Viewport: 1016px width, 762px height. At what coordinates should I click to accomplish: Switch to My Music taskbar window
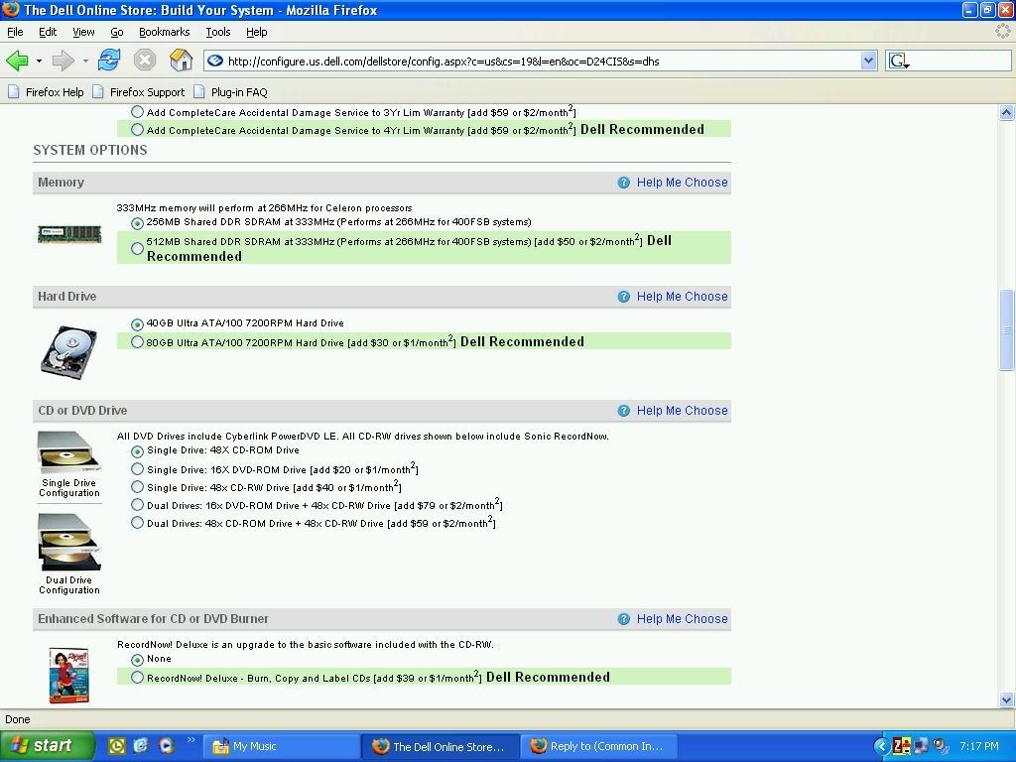(x=281, y=746)
